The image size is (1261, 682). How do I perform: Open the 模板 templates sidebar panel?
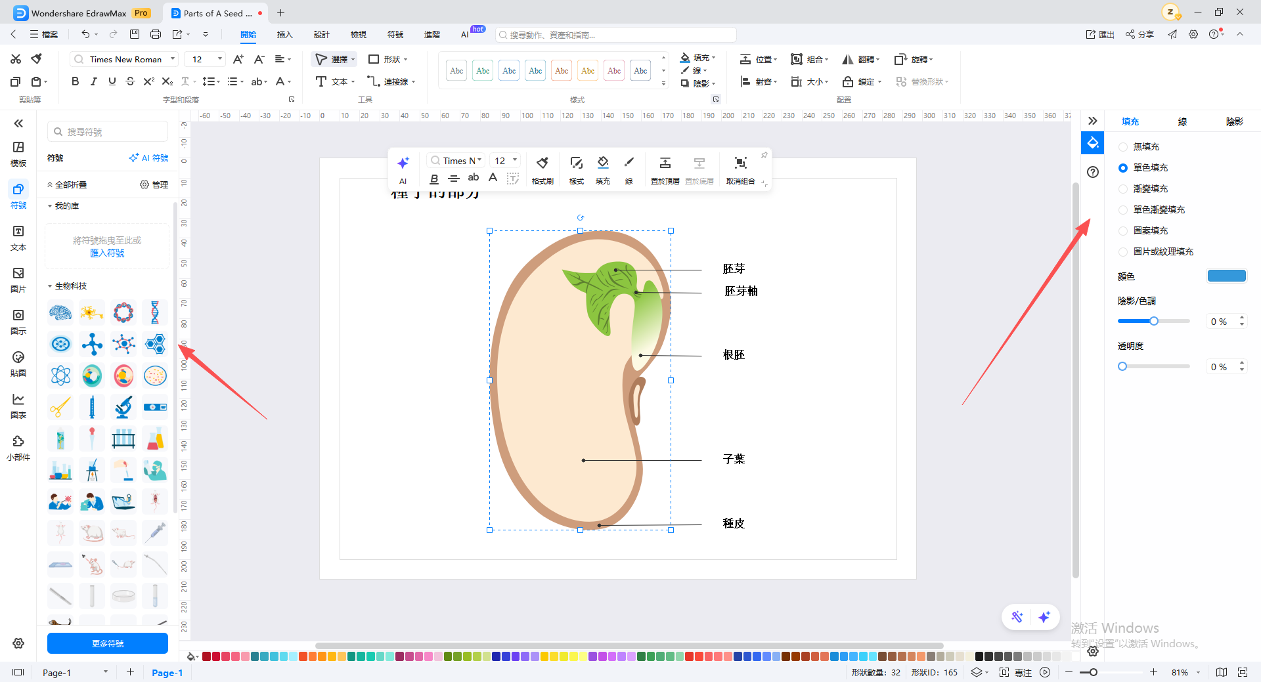click(18, 154)
